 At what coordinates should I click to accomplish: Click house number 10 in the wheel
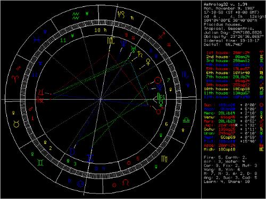pos(97,30)
